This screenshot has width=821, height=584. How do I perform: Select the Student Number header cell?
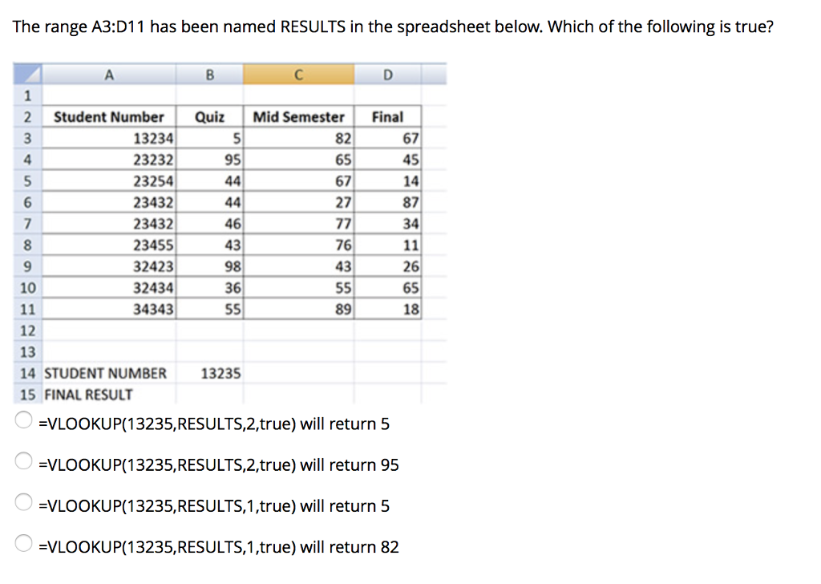[109, 116]
